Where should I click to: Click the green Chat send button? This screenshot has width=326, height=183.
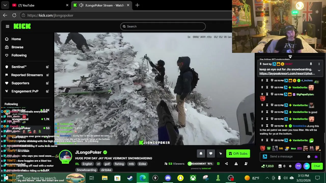[317, 166]
